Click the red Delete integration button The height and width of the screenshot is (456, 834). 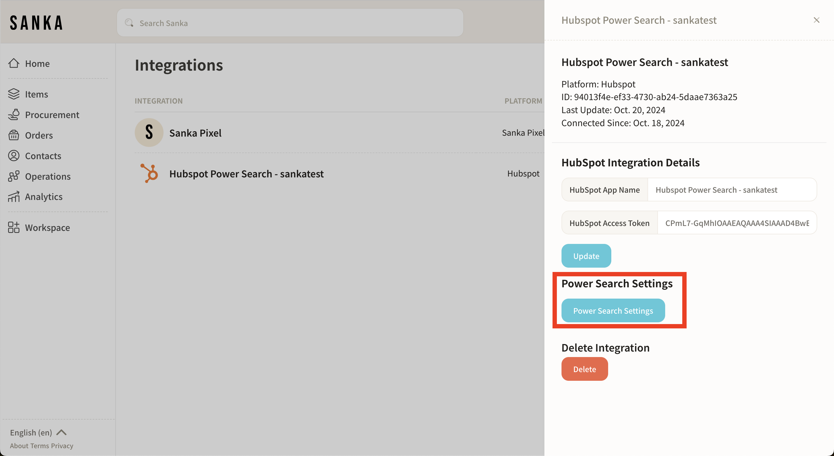(x=584, y=369)
